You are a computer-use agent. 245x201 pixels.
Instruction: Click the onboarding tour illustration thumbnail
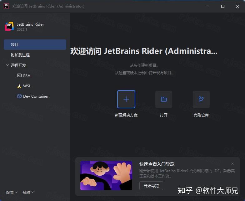[106, 176]
